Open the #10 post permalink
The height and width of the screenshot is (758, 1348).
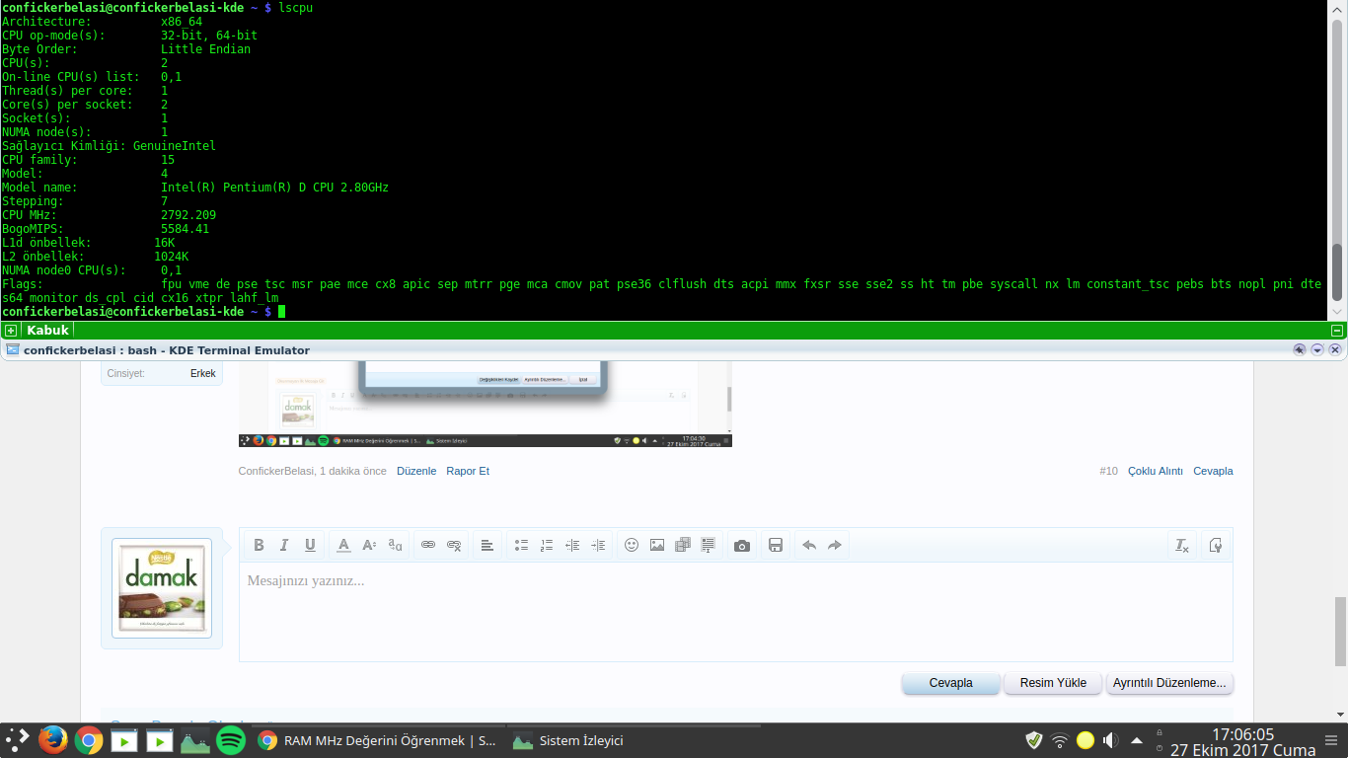[x=1108, y=471]
